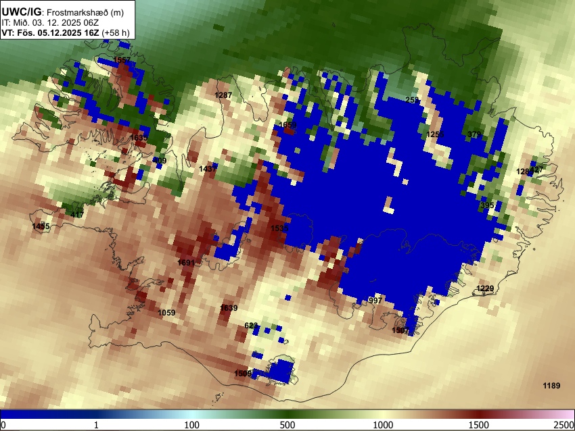Click the 500 label on the color scale
The height and width of the screenshot is (431, 575).
287,425
